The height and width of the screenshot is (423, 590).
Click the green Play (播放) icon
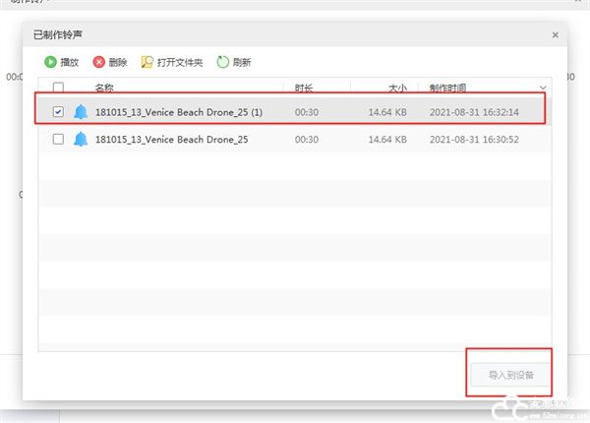[x=49, y=62]
